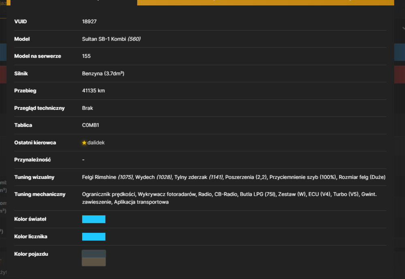Click the Ogranicznik prędkości entry
Image resolution: width=405 pixels, height=279 pixels.
pyautogui.click(x=109, y=194)
